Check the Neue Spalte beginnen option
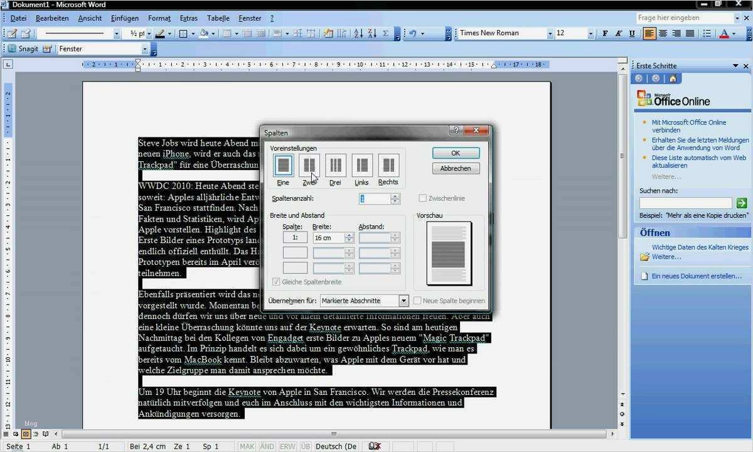Viewport: 753px width, 452px height. (x=417, y=301)
